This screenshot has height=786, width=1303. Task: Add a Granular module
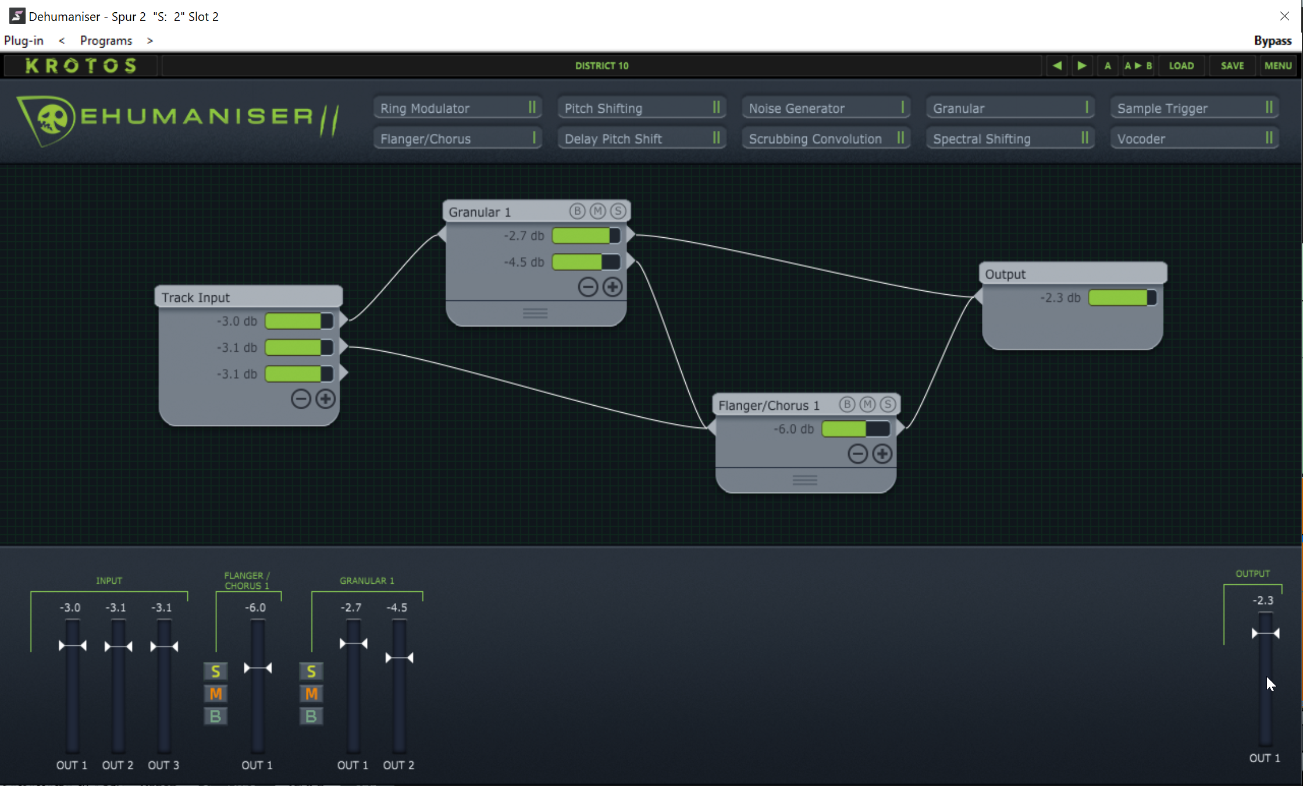[x=1010, y=108]
